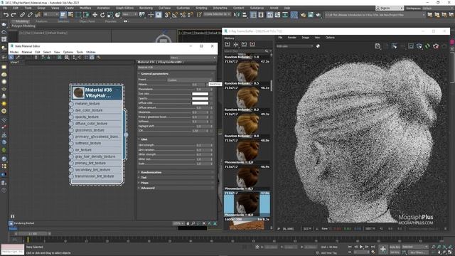The image size is (455, 256).
Task: Click the delete history image icon
Action: click(x=252, y=44)
